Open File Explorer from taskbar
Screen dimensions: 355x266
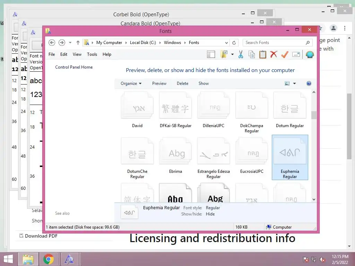28,259
